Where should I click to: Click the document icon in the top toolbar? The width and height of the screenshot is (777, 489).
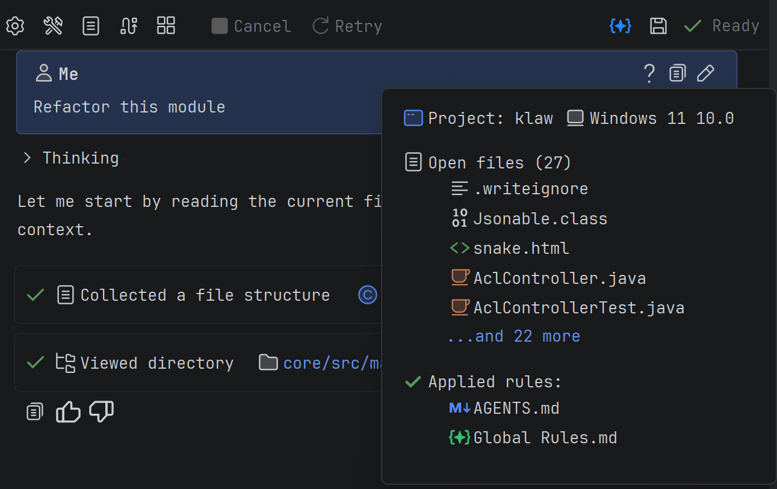pos(90,25)
